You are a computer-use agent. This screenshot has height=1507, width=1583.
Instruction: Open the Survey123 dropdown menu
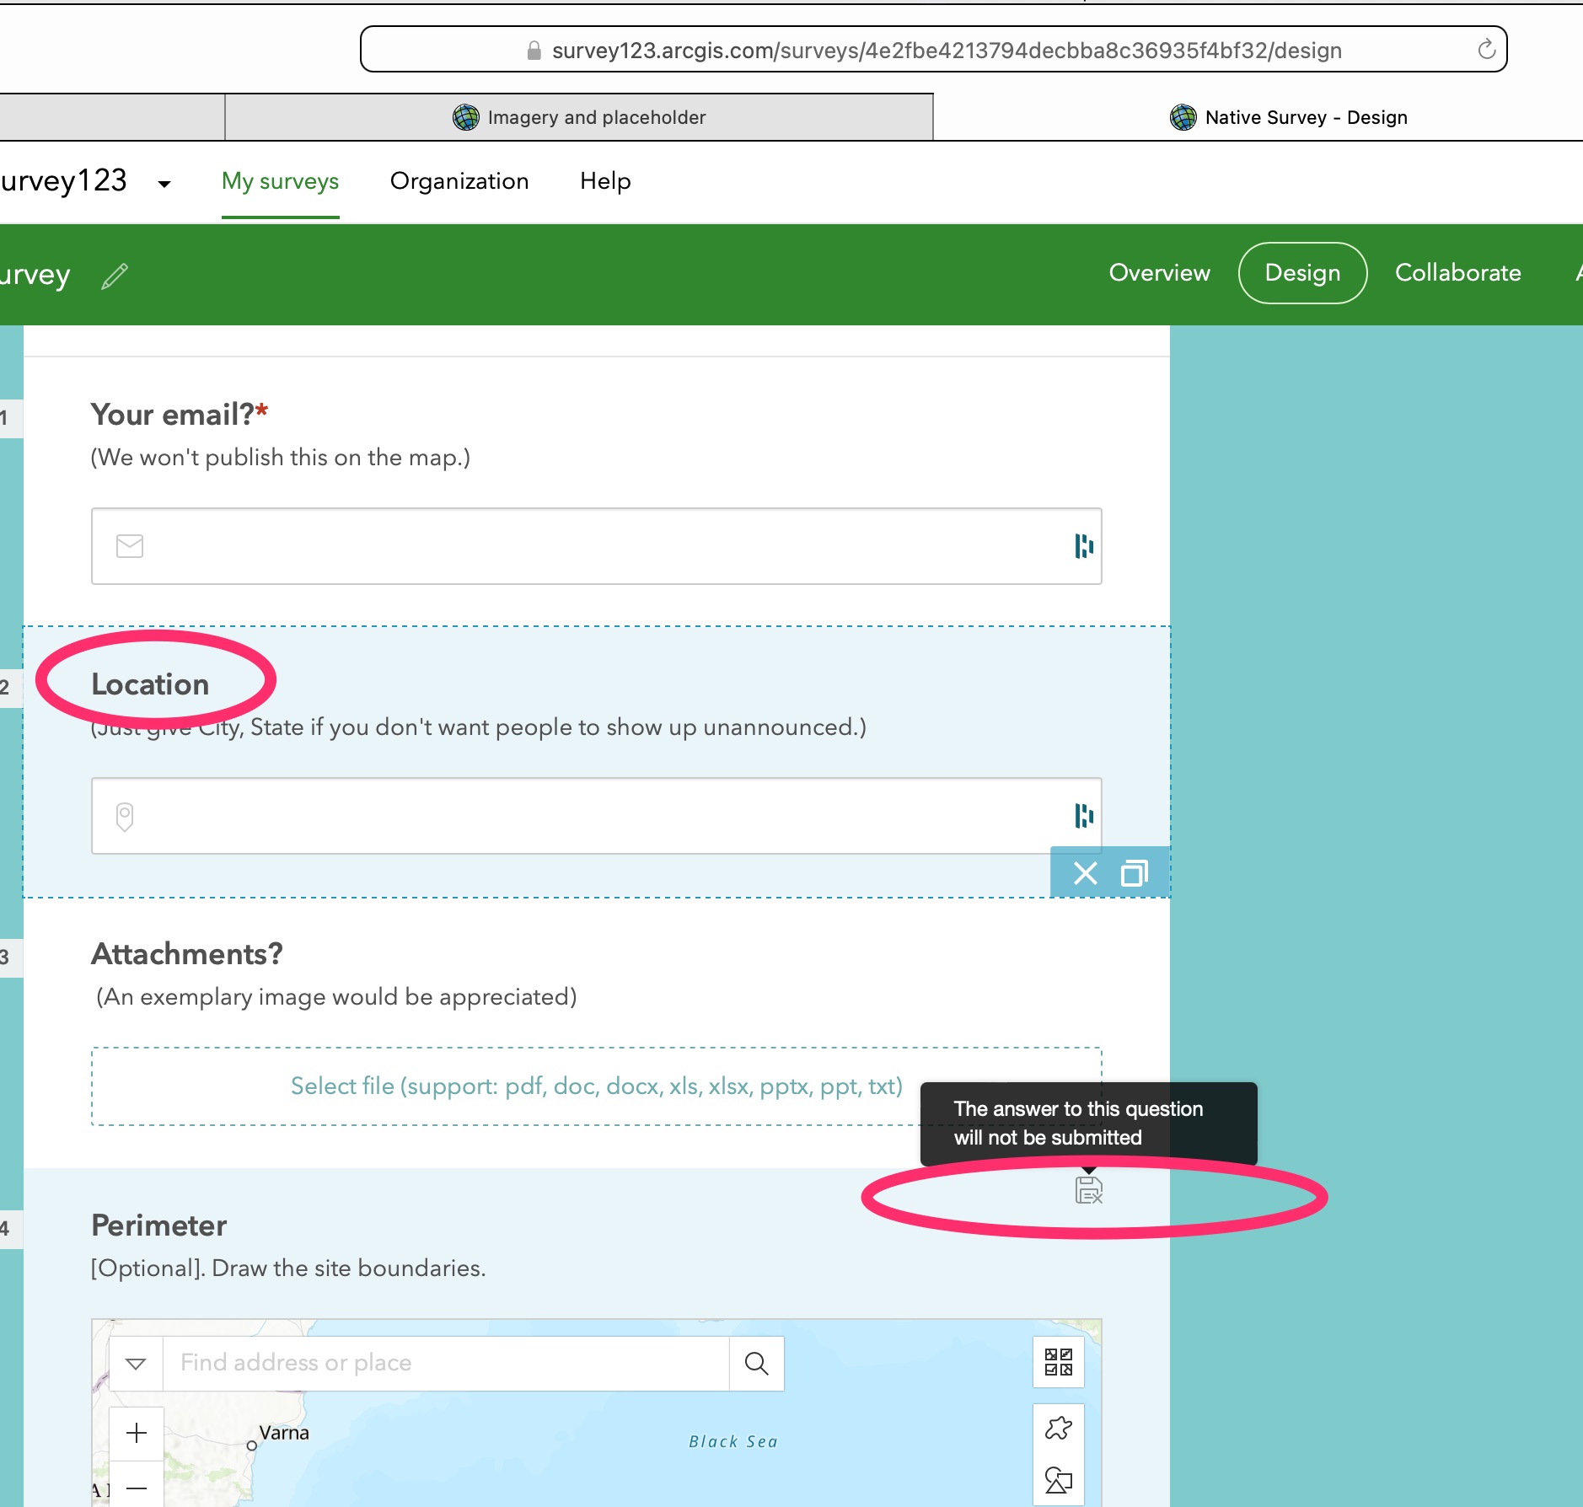(163, 184)
